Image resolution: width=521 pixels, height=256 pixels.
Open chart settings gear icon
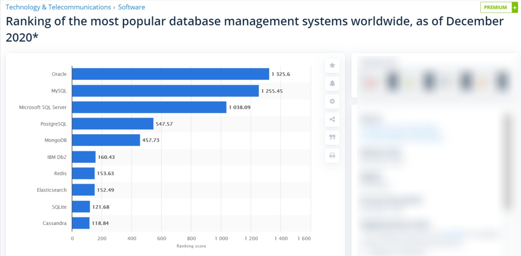[332, 101]
